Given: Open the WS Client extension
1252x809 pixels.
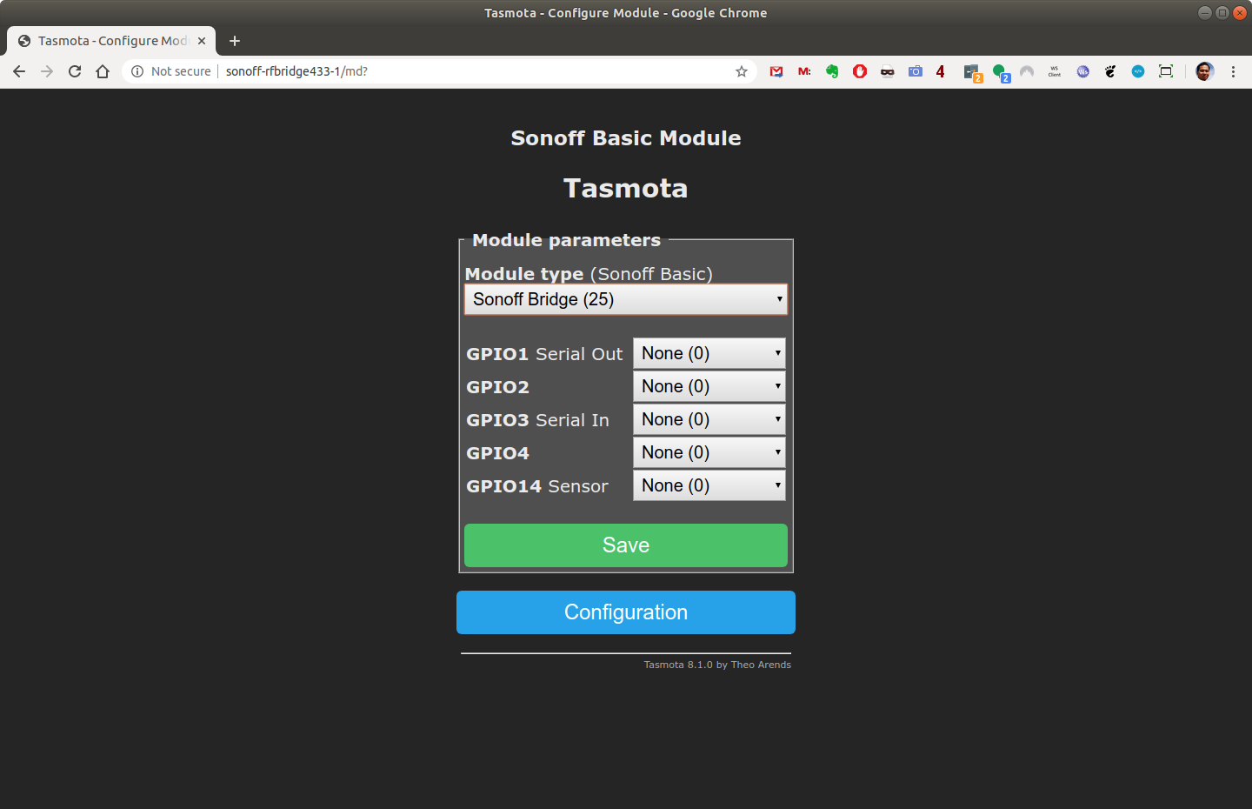Looking at the screenshot, I should pyautogui.click(x=1055, y=71).
